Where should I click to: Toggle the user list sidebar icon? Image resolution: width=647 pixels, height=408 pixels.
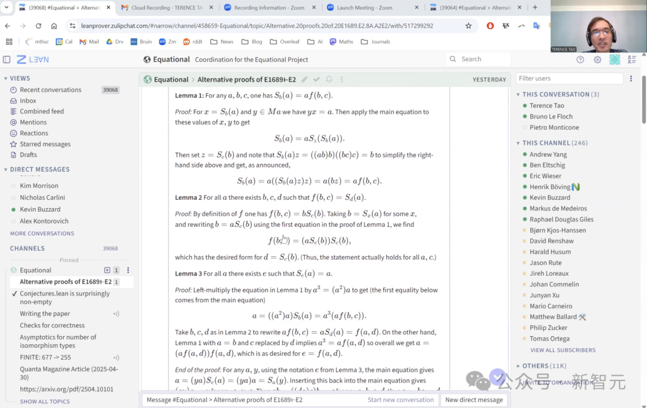click(632, 59)
